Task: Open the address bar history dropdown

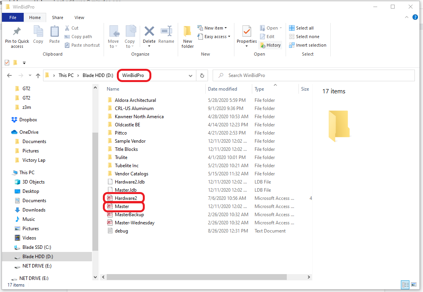Action: click(x=191, y=76)
